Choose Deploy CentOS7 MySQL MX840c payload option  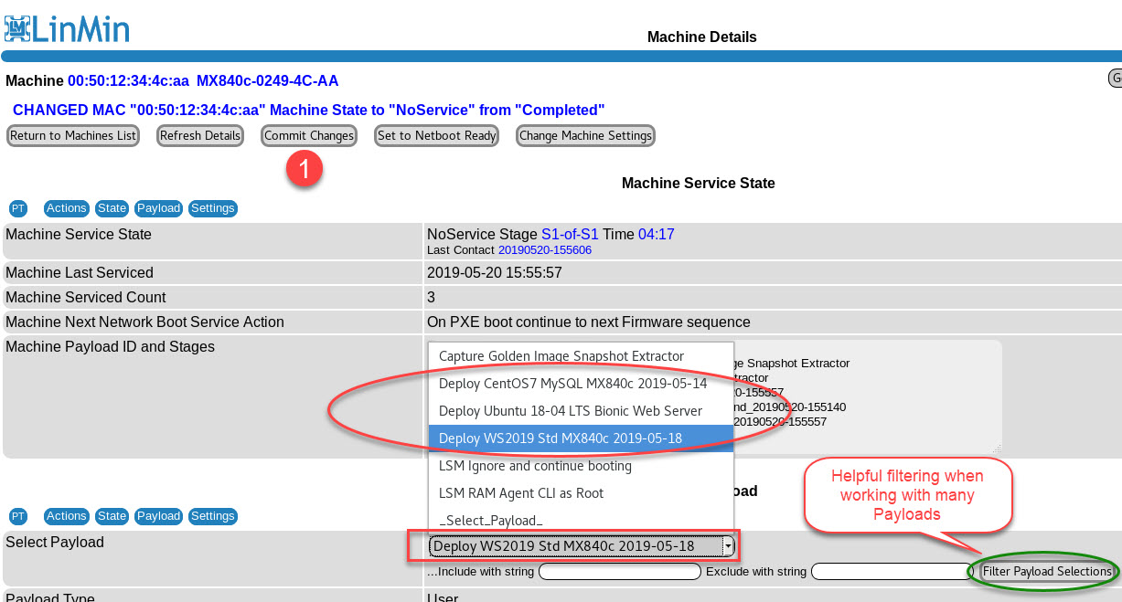(572, 384)
